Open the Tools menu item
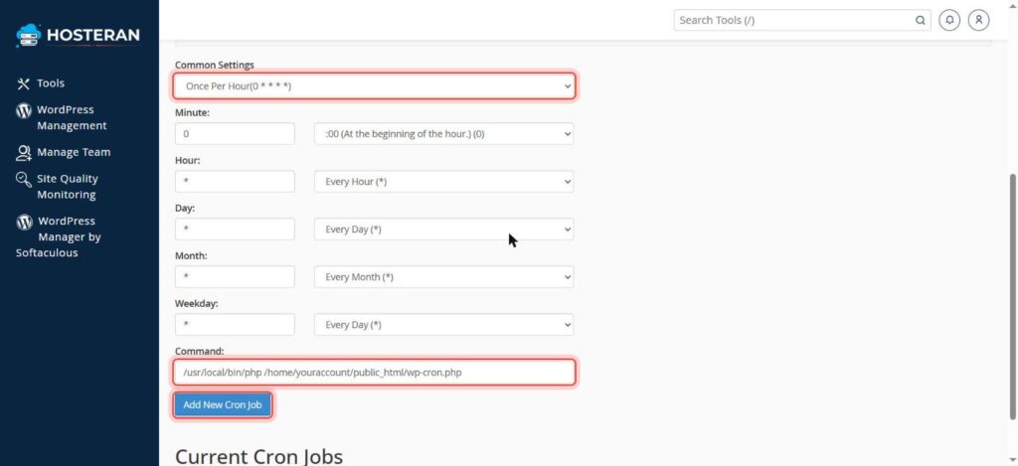This screenshot has width=1018, height=466. 50,83
